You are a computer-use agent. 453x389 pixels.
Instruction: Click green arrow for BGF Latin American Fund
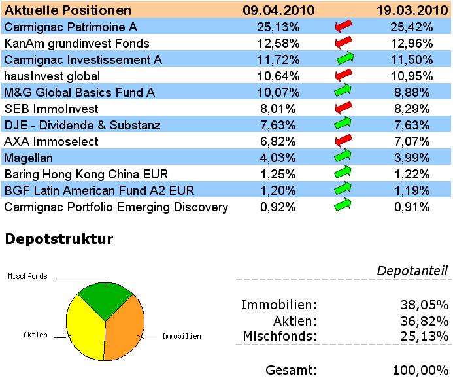(343, 190)
